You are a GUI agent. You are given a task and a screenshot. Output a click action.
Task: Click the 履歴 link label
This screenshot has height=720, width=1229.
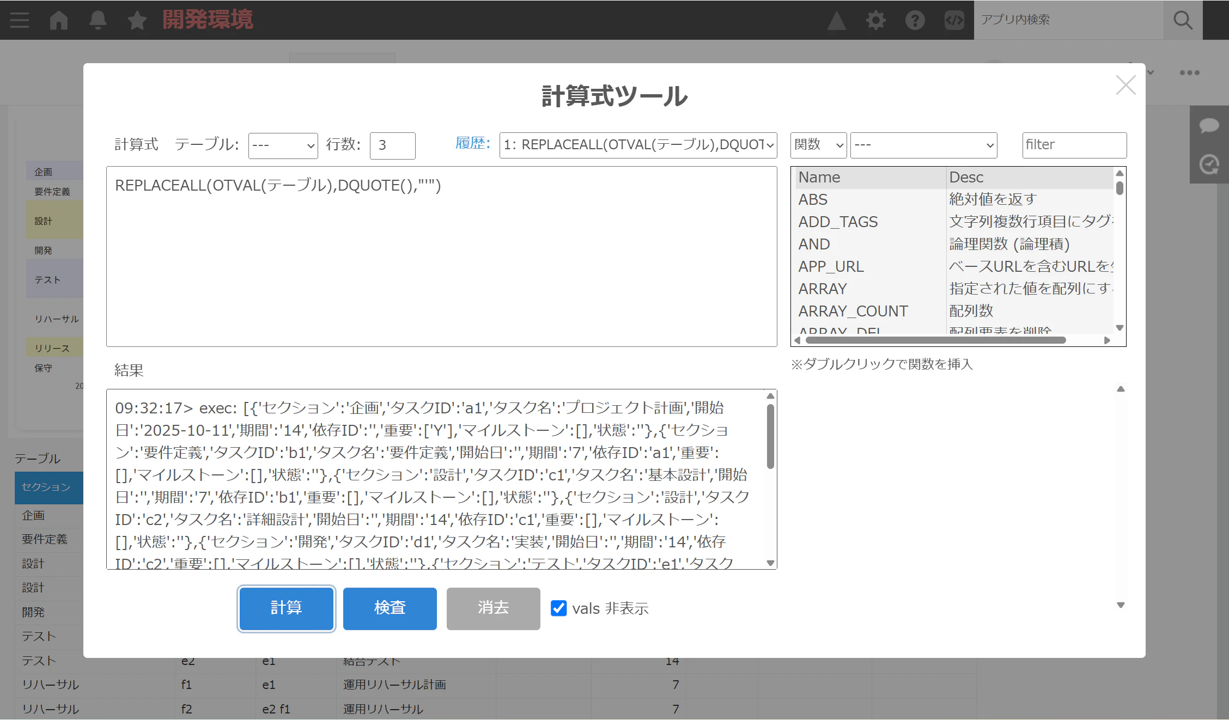(x=472, y=144)
